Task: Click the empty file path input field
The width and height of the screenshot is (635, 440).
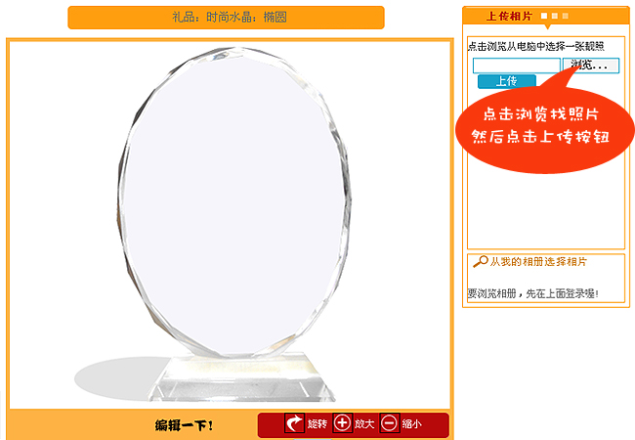Action: [517, 66]
